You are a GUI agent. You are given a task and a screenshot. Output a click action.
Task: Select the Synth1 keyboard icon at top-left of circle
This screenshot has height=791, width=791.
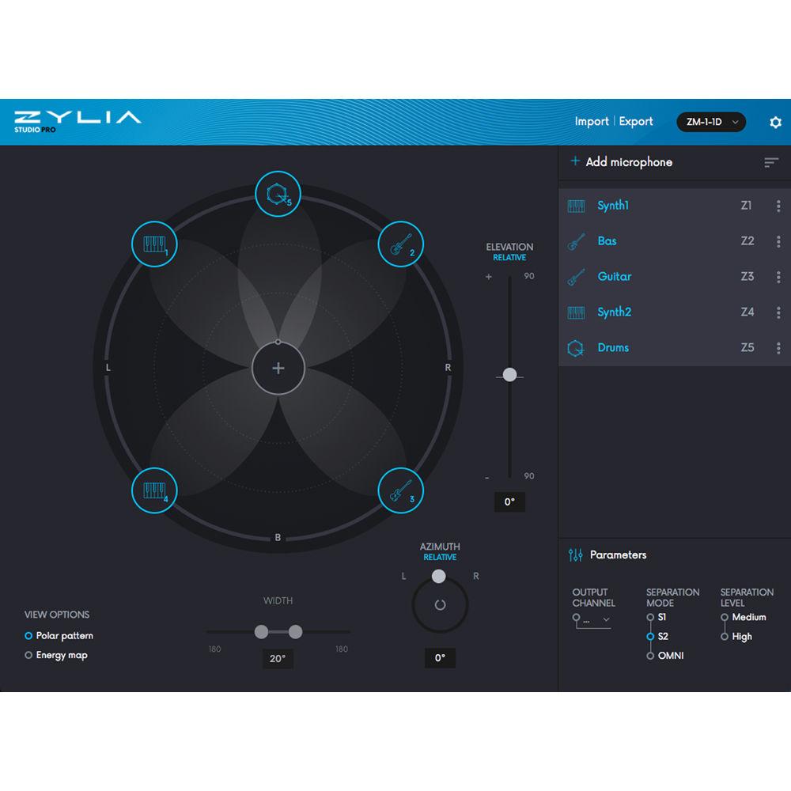click(x=153, y=244)
